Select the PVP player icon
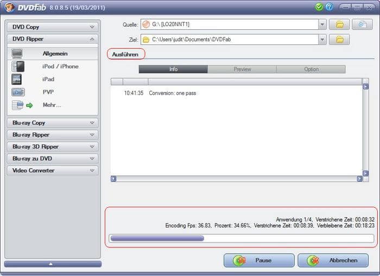The height and width of the screenshot is (276, 380). (18, 92)
